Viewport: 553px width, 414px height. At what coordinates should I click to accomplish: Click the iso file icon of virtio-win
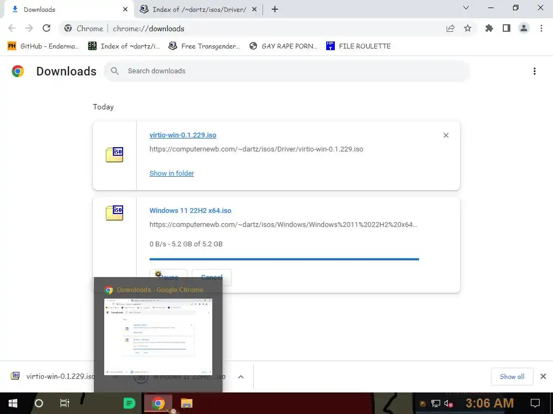(114, 155)
